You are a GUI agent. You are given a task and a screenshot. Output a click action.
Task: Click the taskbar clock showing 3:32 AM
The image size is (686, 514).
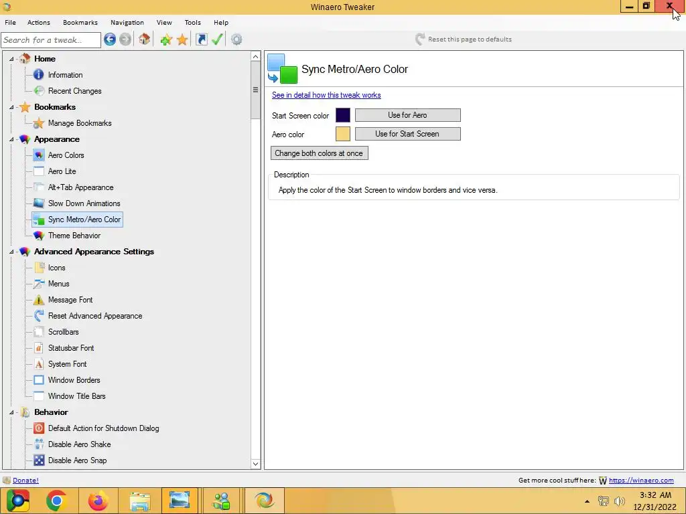(655, 501)
